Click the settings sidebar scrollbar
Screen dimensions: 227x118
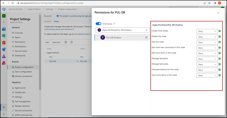coord(40,52)
